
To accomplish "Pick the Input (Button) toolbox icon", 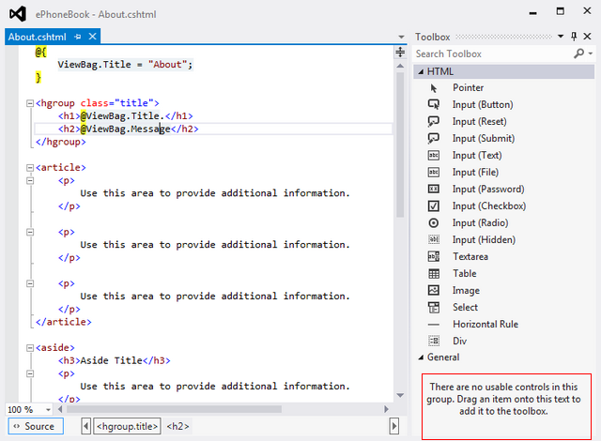I will 434,104.
